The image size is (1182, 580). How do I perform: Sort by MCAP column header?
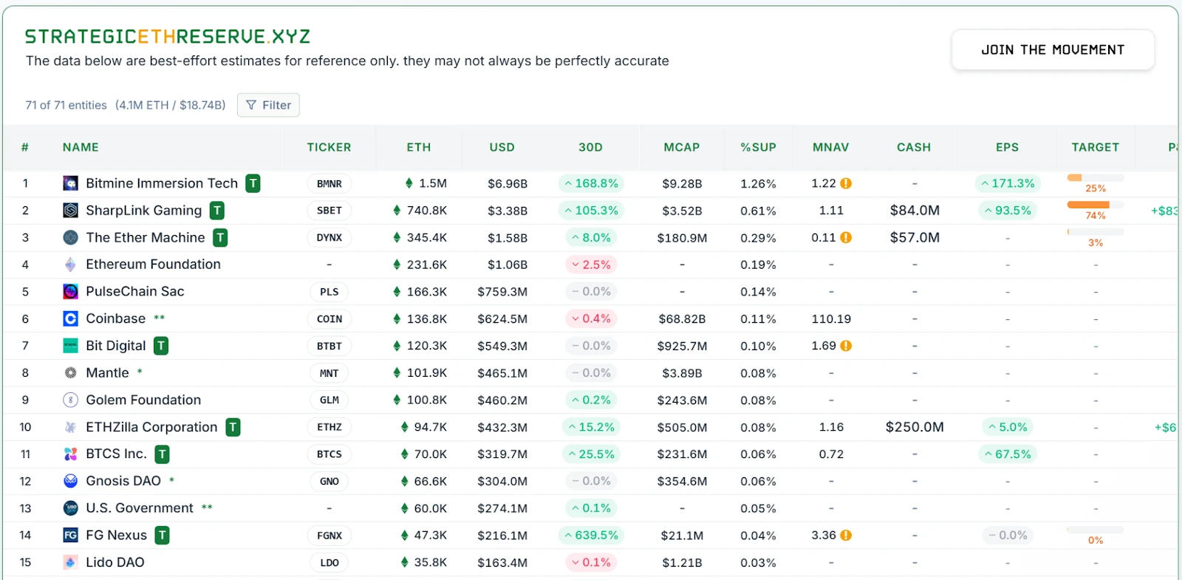tap(681, 147)
